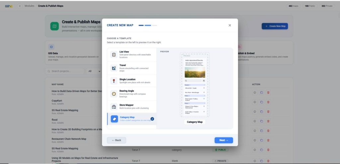Choose the Store Mapper template
The height and width of the screenshot is (164, 340).
click(x=131, y=106)
